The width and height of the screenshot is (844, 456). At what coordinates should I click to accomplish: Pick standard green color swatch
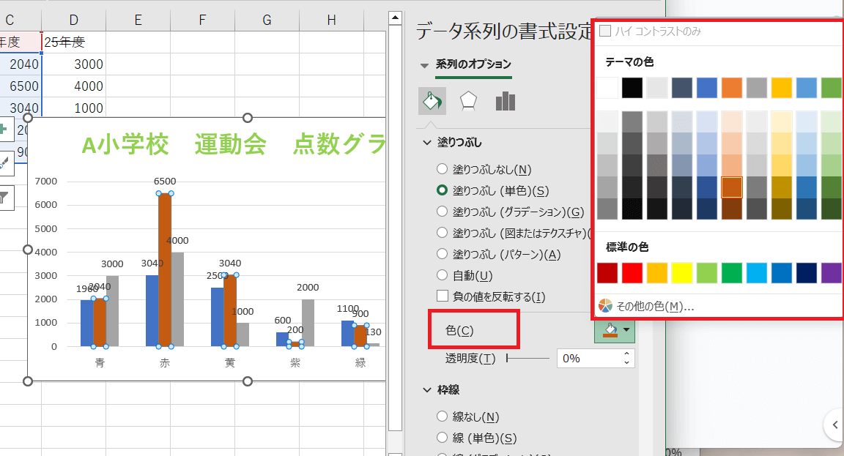click(731, 272)
